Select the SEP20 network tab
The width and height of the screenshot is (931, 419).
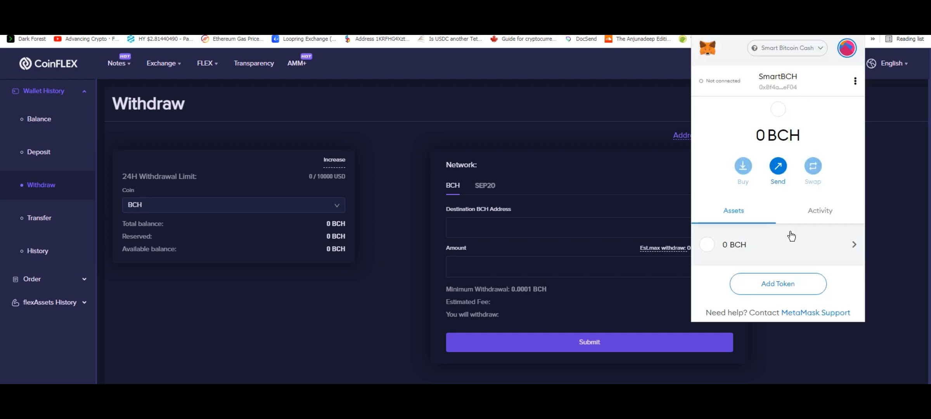point(485,185)
